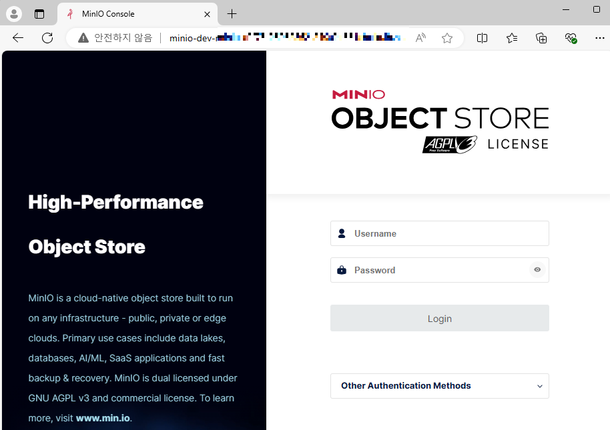Maximize the browser window

tap(597, 9)
